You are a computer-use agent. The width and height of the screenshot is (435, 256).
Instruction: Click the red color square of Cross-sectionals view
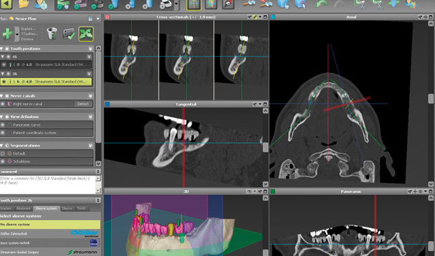[x=108, y=17]
